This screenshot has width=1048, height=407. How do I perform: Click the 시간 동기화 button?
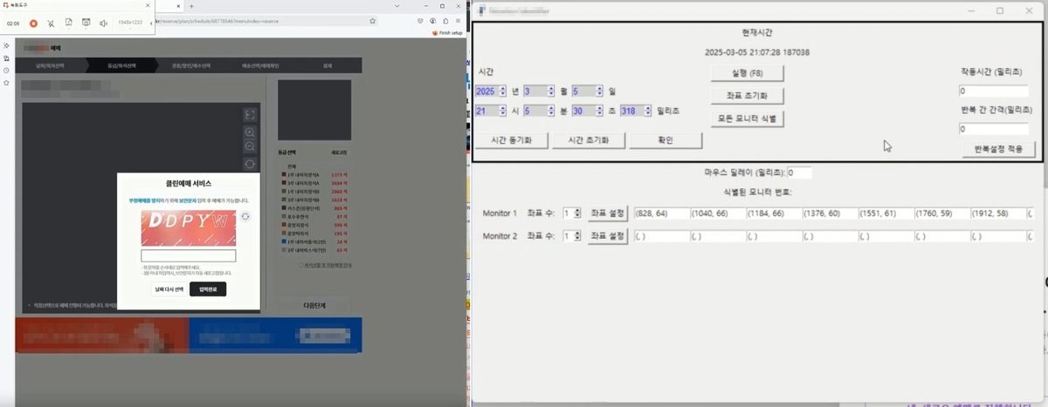[x=512, y=140]
